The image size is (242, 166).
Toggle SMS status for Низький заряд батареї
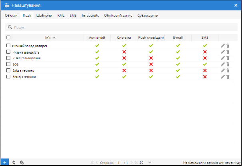(x=205, y=46)
